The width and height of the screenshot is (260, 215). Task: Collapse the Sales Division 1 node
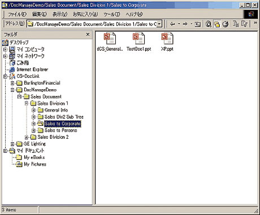click(x=27, y=103)
